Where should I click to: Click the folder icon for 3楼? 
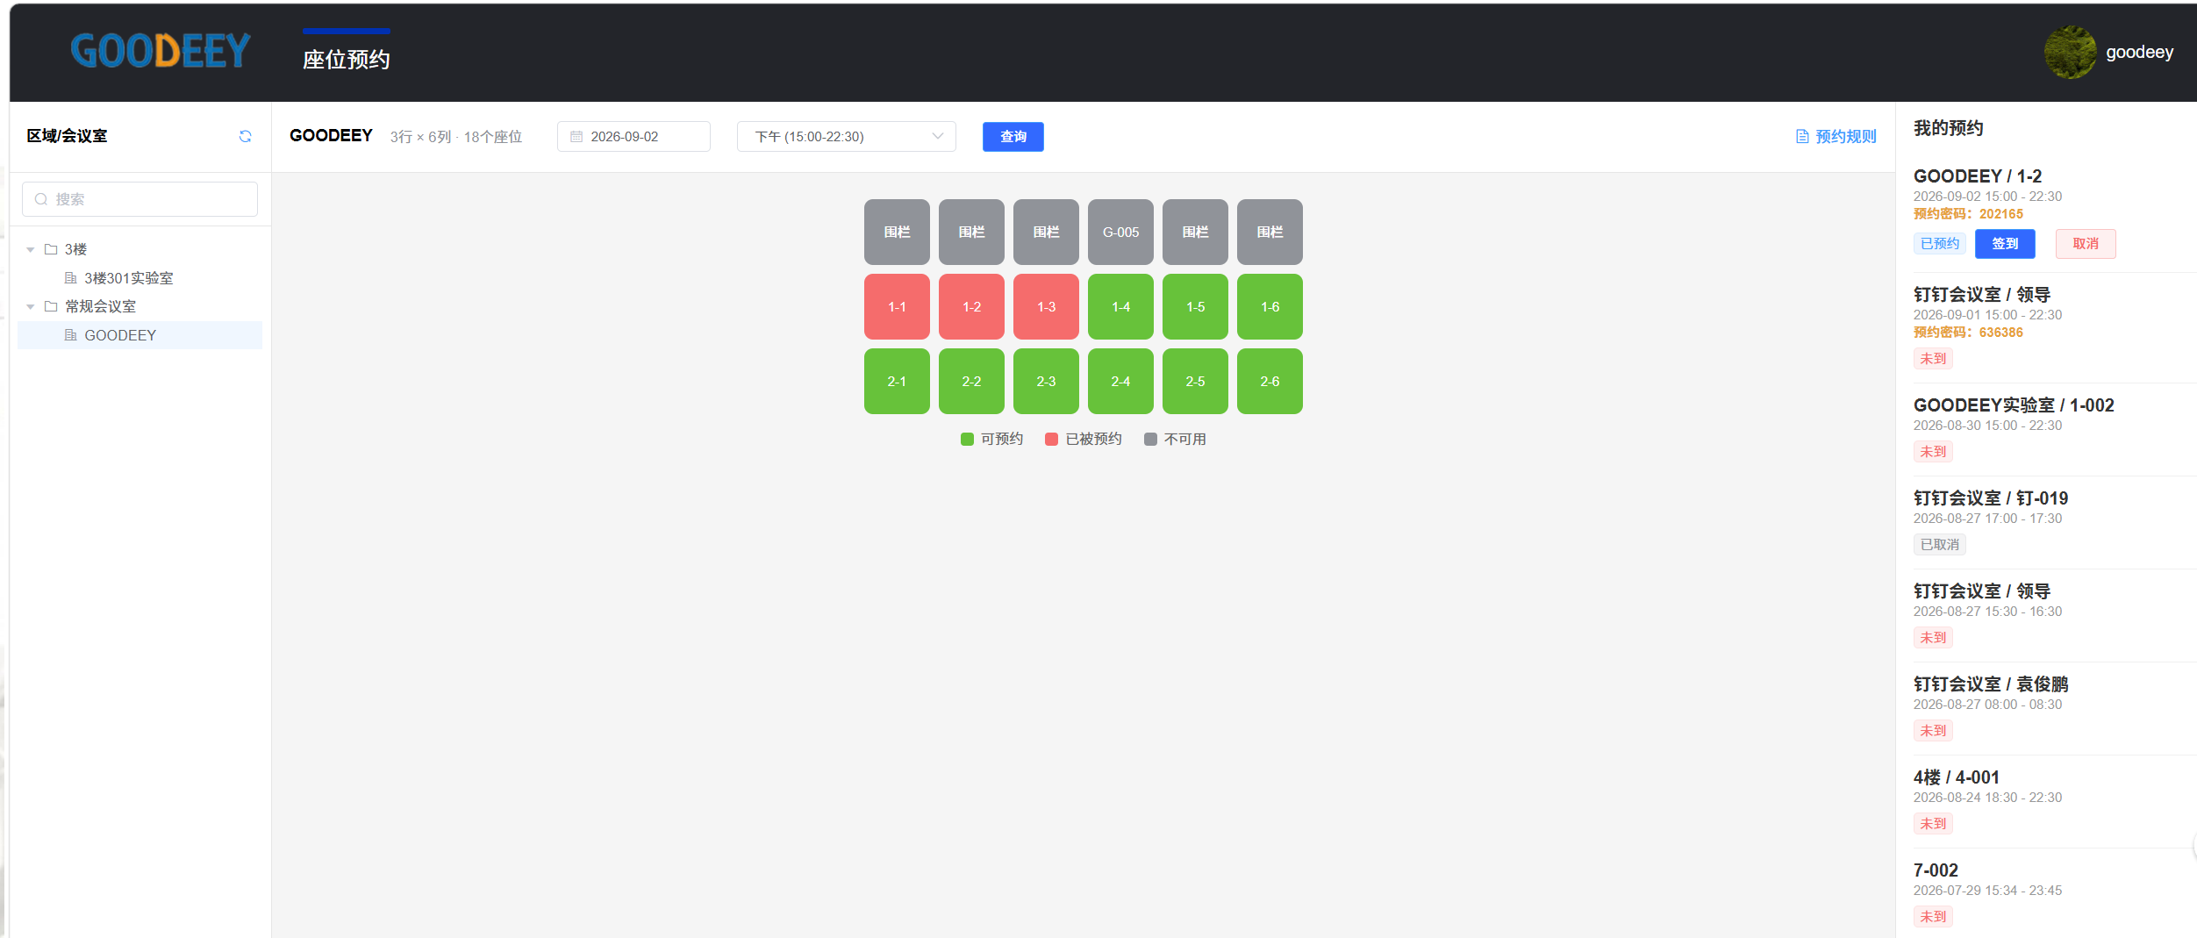51,249
